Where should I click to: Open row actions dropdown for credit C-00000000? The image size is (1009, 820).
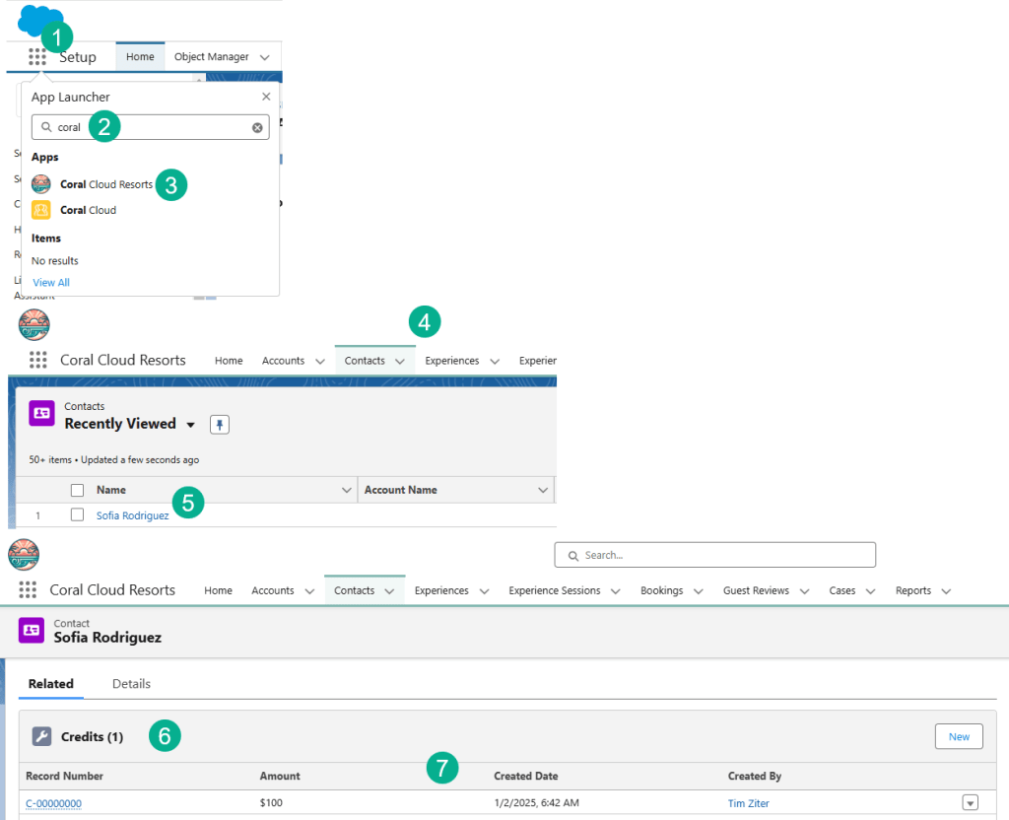point(970,803)
